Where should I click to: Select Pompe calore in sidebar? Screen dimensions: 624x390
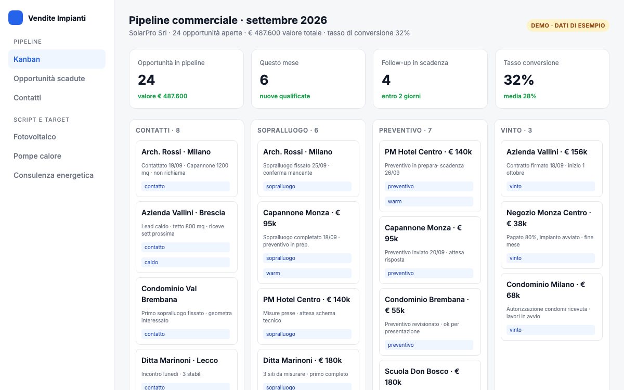[57, 156]
